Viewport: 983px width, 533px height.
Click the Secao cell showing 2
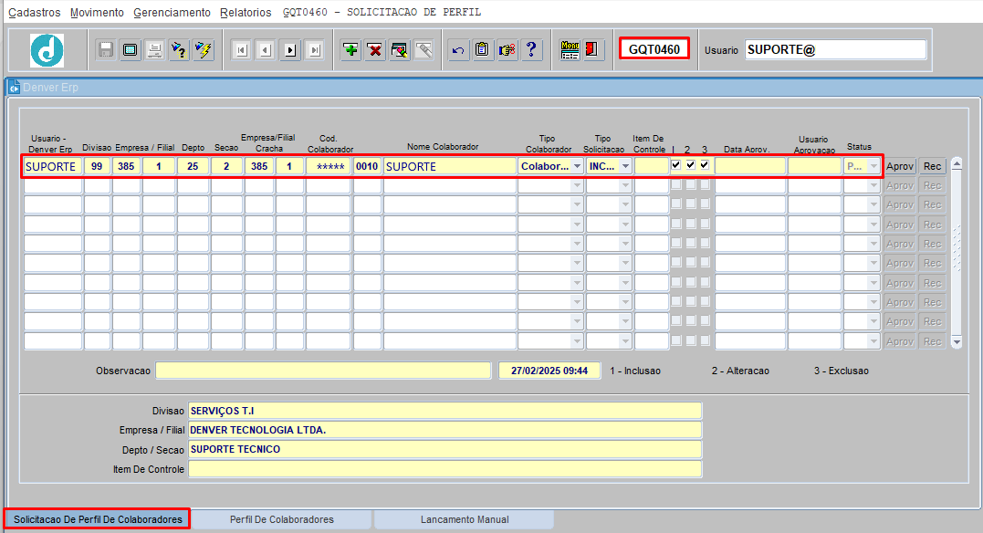[x=226, y=166]
